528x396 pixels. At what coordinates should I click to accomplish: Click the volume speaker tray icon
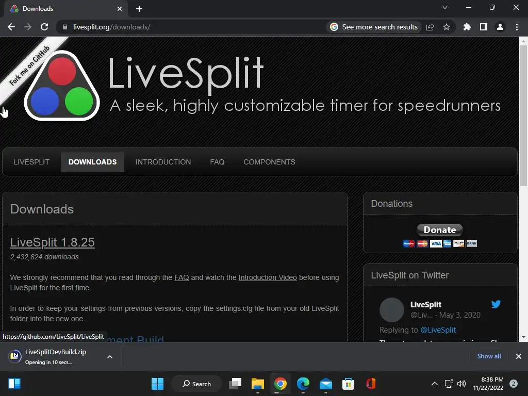(461, 384)
